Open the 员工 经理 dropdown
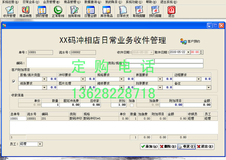The height and width of the screenshot is (160, 226). pos(40,144)
